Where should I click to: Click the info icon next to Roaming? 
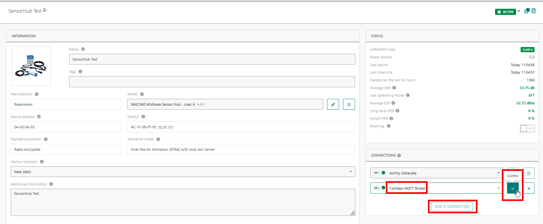(389, 126)
